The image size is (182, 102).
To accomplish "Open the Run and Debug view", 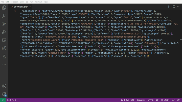I will 4,32.
